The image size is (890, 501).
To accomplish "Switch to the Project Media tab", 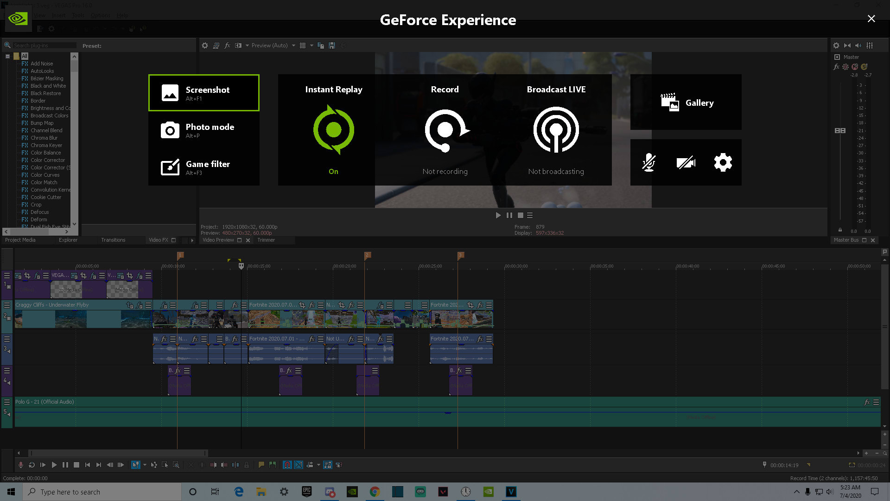I will pyautogui.click(x=20, y=240).
